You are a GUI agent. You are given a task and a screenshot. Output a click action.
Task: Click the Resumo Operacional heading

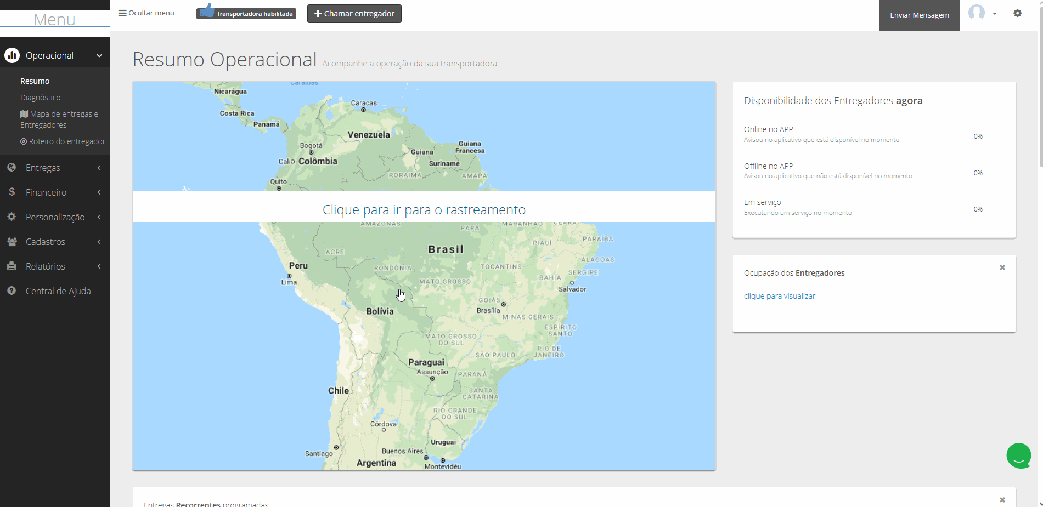click(x=225, y=59)
